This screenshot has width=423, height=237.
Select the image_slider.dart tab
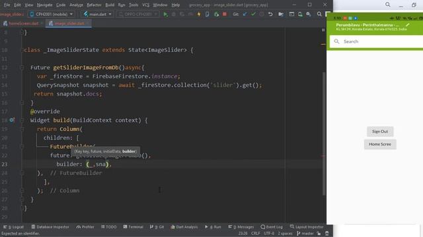pyautogui.click(x=69, y=24)
